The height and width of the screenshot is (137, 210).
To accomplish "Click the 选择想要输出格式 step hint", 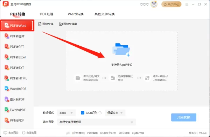I will (x=126, y=78).
